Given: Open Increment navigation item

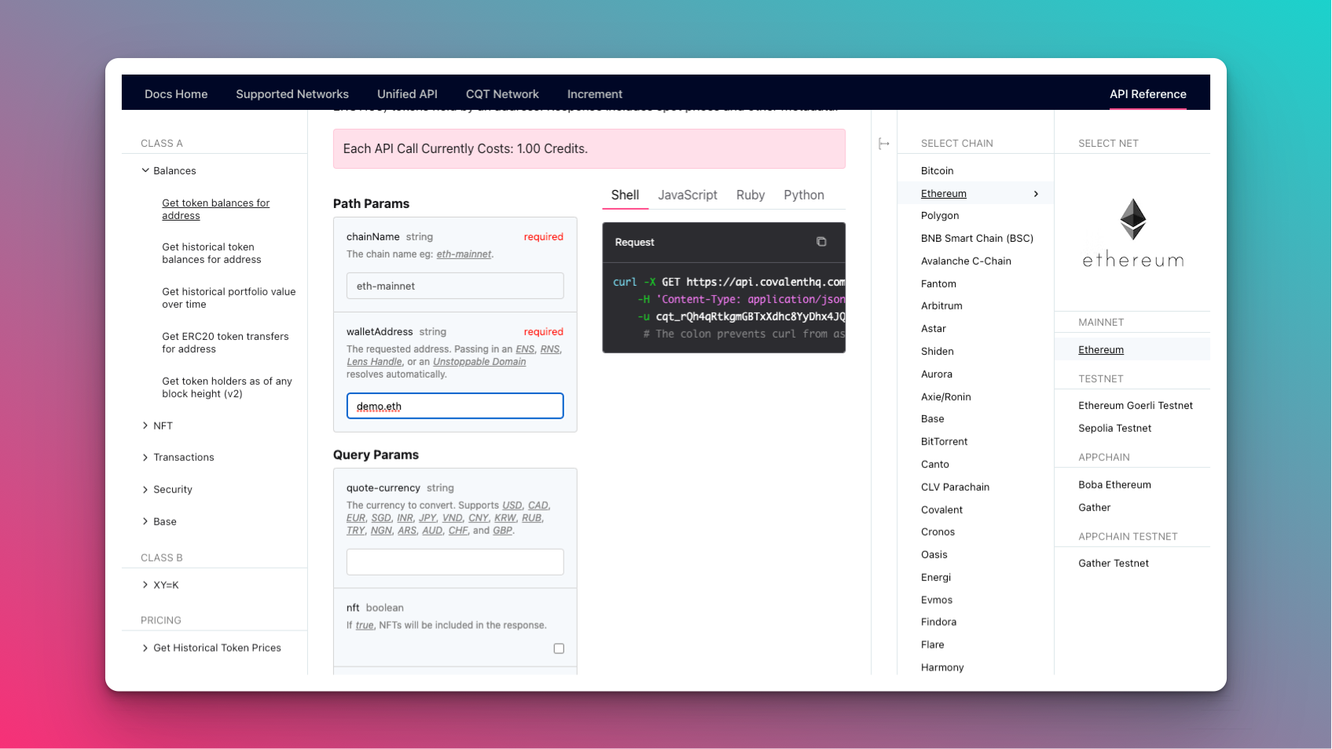Looking at the screenshot, I should (595, 94).
